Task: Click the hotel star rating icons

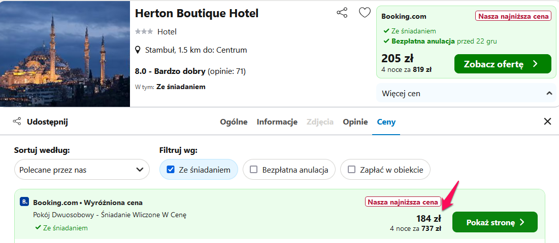Action: click(x=144, y=32)
